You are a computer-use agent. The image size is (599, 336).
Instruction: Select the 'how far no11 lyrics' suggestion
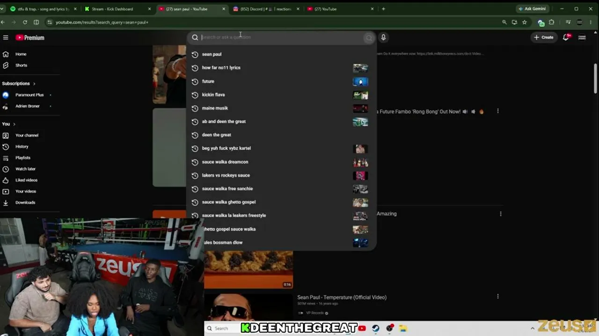tap(281, 68)
